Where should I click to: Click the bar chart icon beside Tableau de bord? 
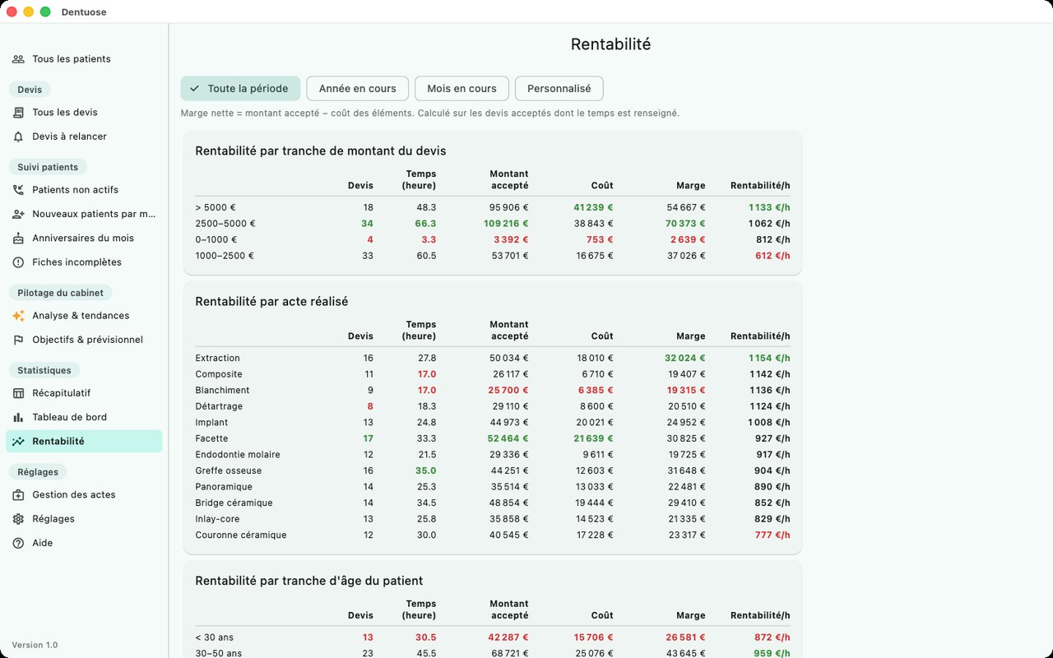(18, 417)
